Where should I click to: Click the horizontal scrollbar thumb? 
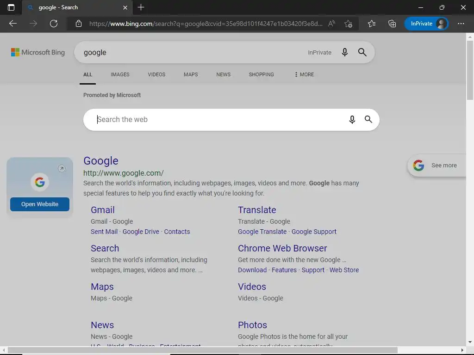(x=203, y=350)
